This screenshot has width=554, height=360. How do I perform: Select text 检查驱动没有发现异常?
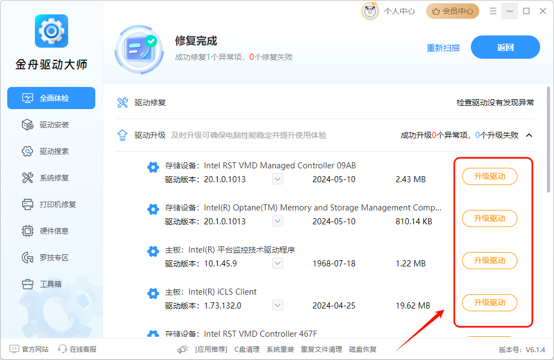pyautogui.click(x=495, y=102)
